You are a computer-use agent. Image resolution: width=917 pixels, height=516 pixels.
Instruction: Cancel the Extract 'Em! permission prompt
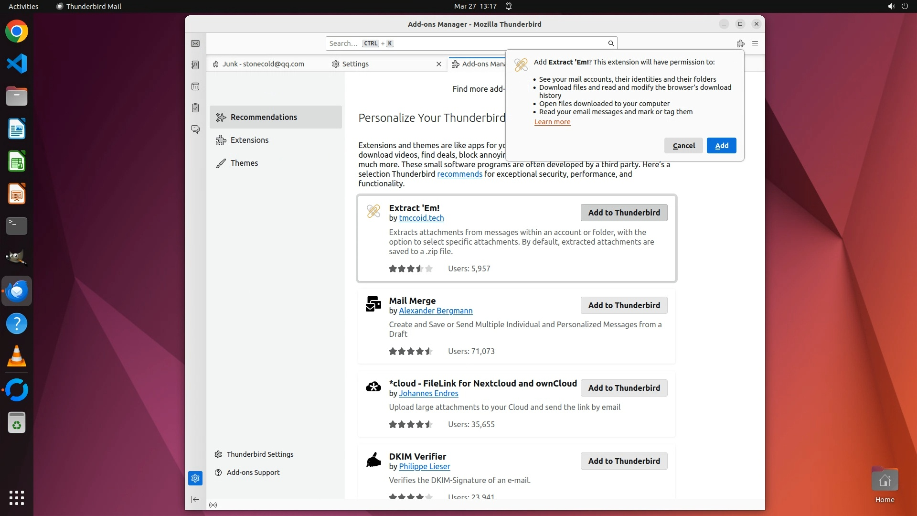683,146
